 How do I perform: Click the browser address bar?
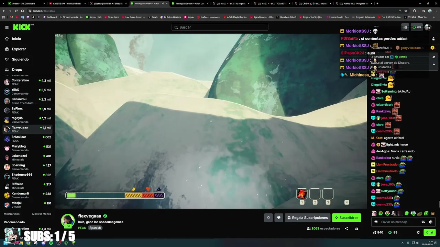213,11
